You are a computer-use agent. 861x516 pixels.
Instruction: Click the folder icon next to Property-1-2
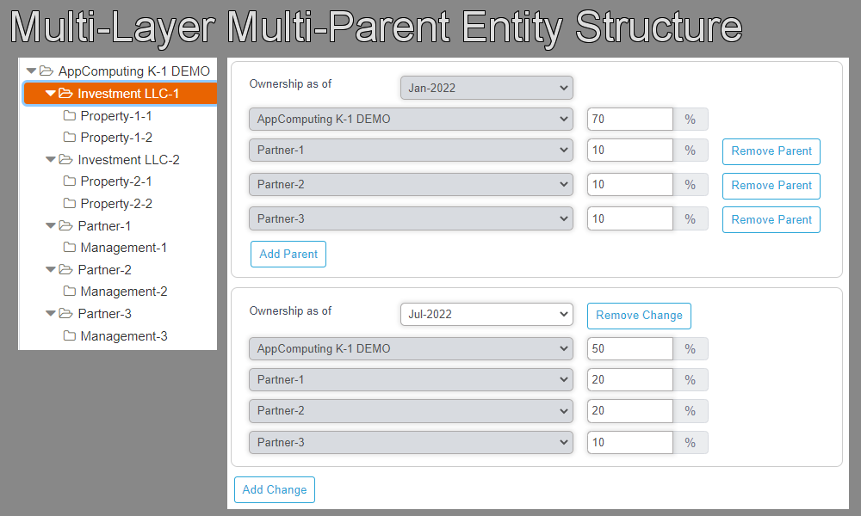70,138
